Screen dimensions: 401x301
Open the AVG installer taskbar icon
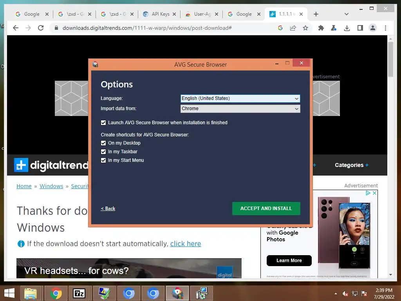[x=177, y=293]
